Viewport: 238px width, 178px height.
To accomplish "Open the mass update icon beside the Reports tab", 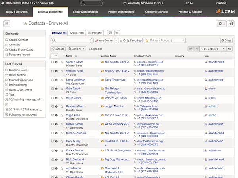I will coord(110,33).
